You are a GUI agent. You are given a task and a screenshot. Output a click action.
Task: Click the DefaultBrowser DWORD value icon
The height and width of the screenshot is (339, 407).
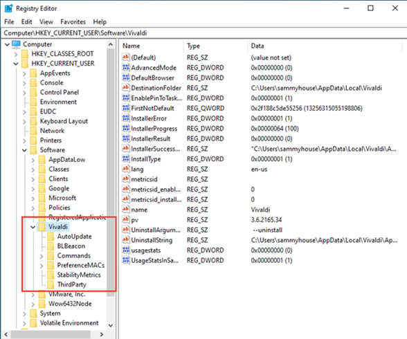click(126, 77)
